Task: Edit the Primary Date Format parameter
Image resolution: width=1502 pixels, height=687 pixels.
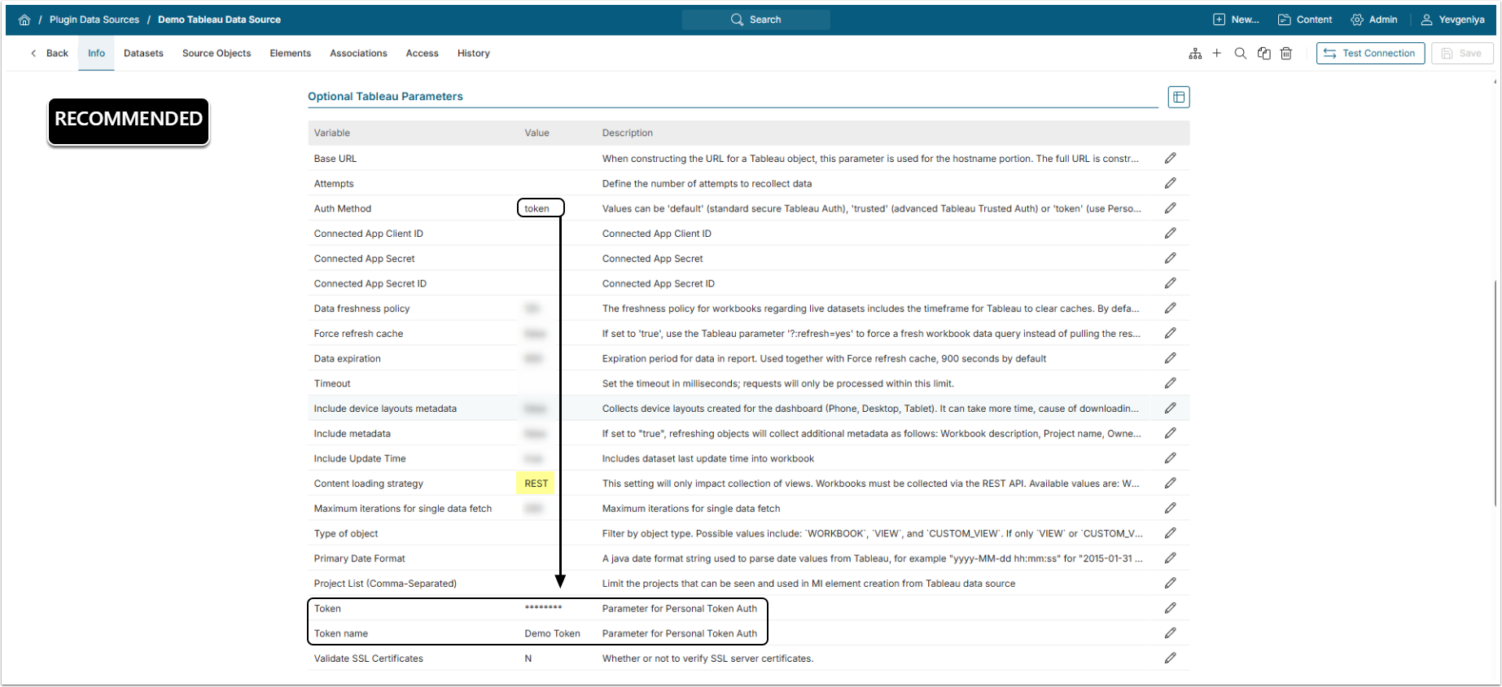Action: click(1170, 558)
